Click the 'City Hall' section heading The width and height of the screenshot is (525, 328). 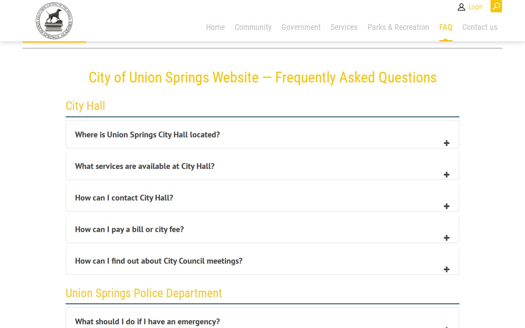click(x=85, y=106)
